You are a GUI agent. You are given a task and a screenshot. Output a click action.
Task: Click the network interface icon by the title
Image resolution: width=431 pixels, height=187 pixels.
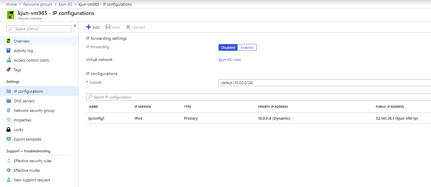tap(11, 15)
